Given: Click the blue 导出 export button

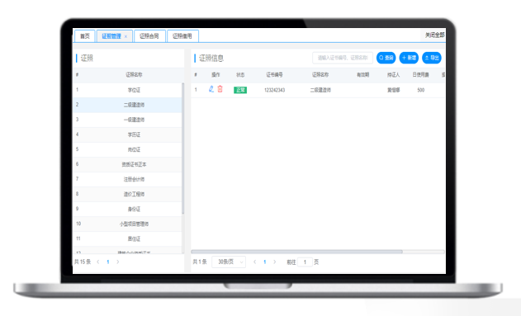Looking at the screenshot, I should [432, 58].
